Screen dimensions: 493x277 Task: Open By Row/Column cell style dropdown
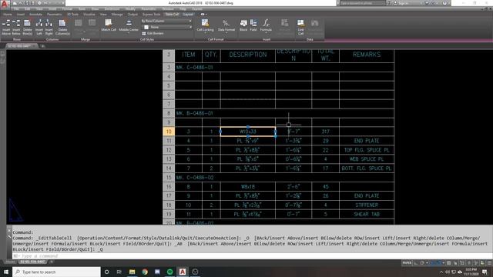pyautogui.click(x=166, y=21)
